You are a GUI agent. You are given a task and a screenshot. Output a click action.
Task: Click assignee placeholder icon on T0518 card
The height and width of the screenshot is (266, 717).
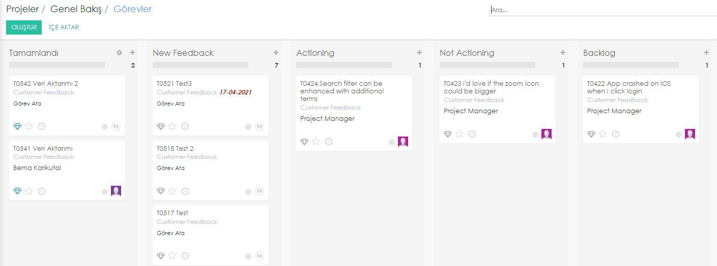pos(260,191)
